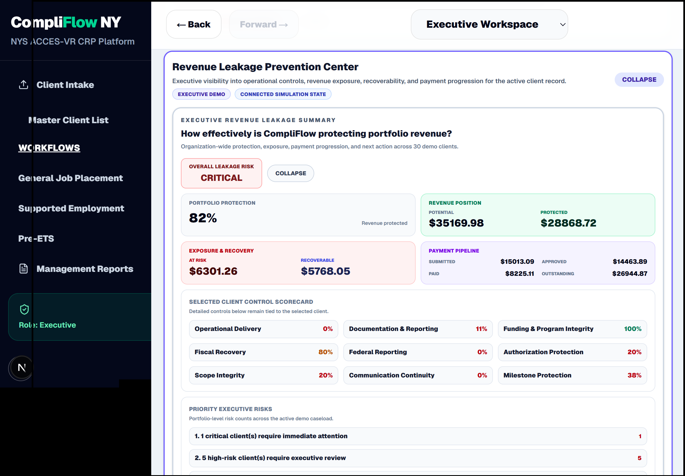Open the Executive Workspace dropdown
Viewport: 685px width, 476px height.
tap(489, 24)
